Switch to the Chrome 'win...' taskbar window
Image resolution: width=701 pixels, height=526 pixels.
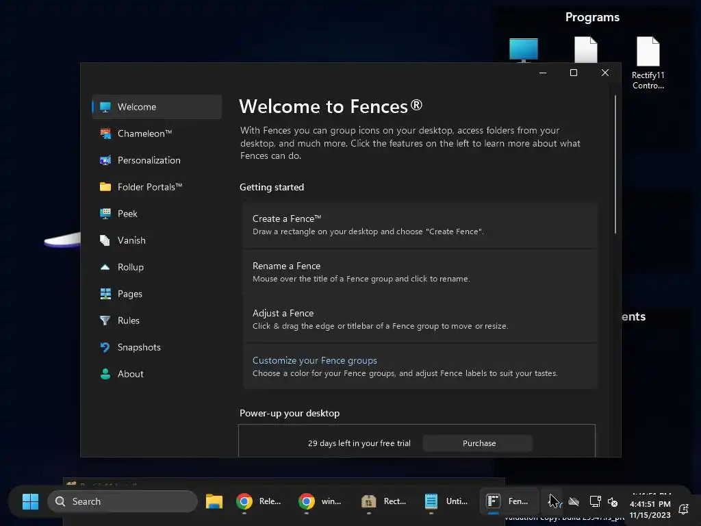pos(320,501)
